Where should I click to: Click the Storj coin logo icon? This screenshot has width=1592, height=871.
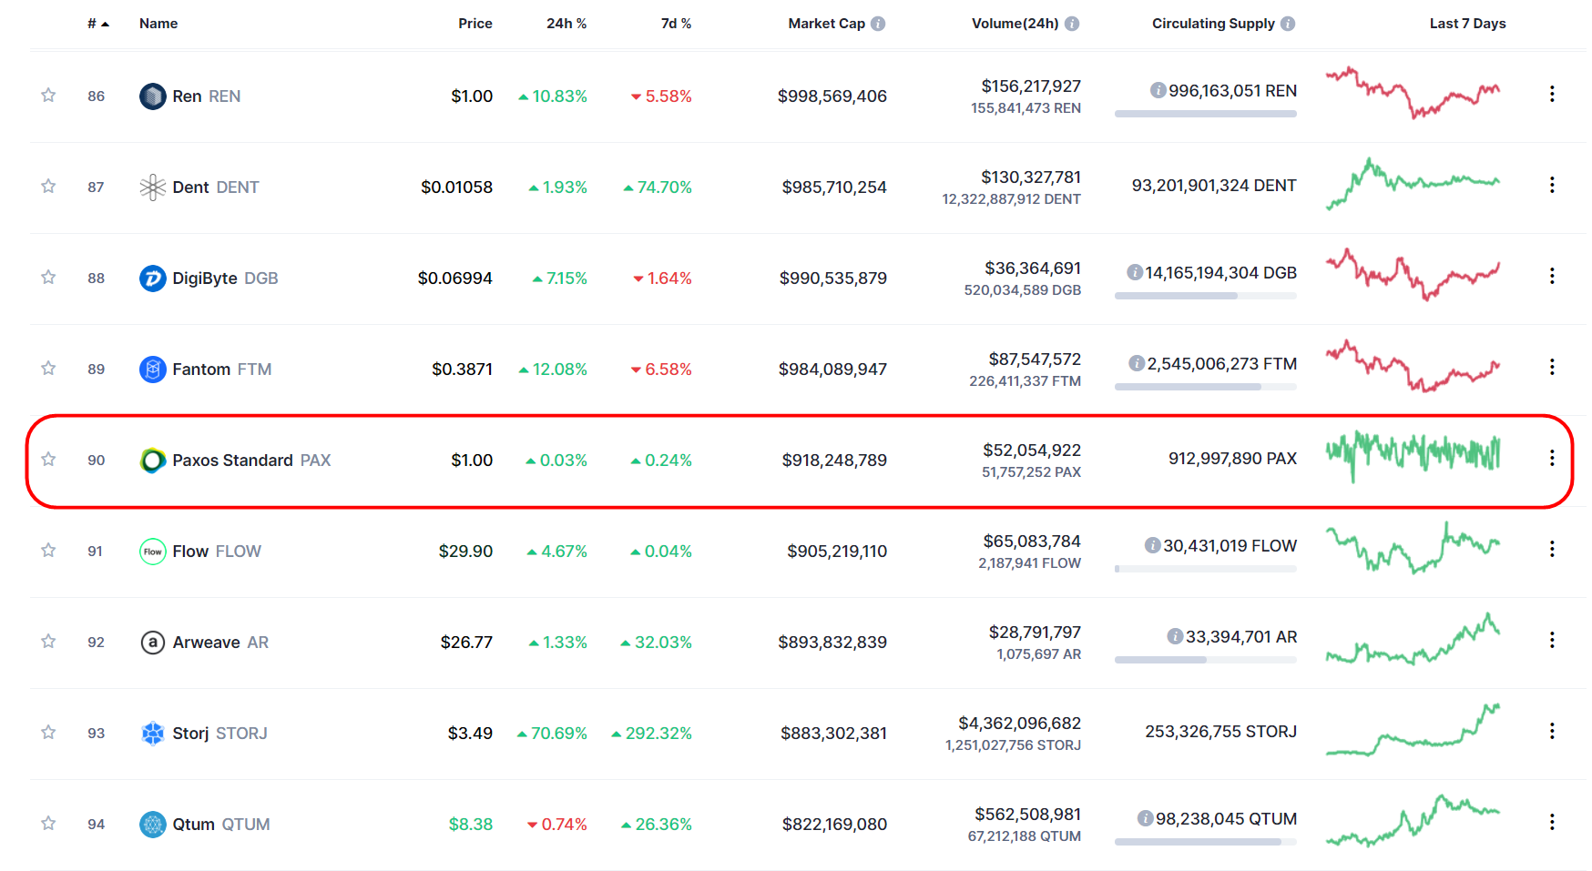[152, 733]
